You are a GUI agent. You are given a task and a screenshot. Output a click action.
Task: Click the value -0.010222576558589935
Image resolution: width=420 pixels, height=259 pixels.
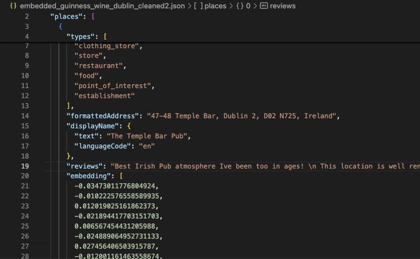[117, 196]
